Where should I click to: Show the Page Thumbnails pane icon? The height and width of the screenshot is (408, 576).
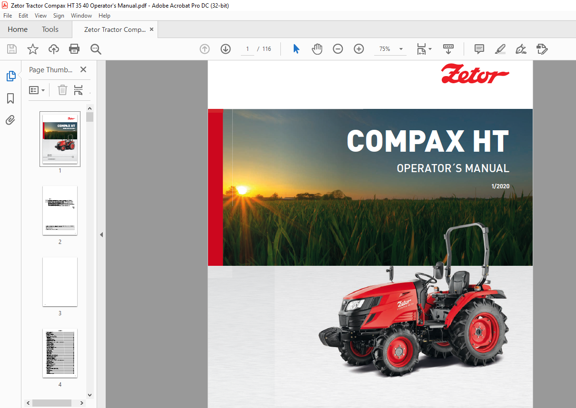[x=10, y=76]
